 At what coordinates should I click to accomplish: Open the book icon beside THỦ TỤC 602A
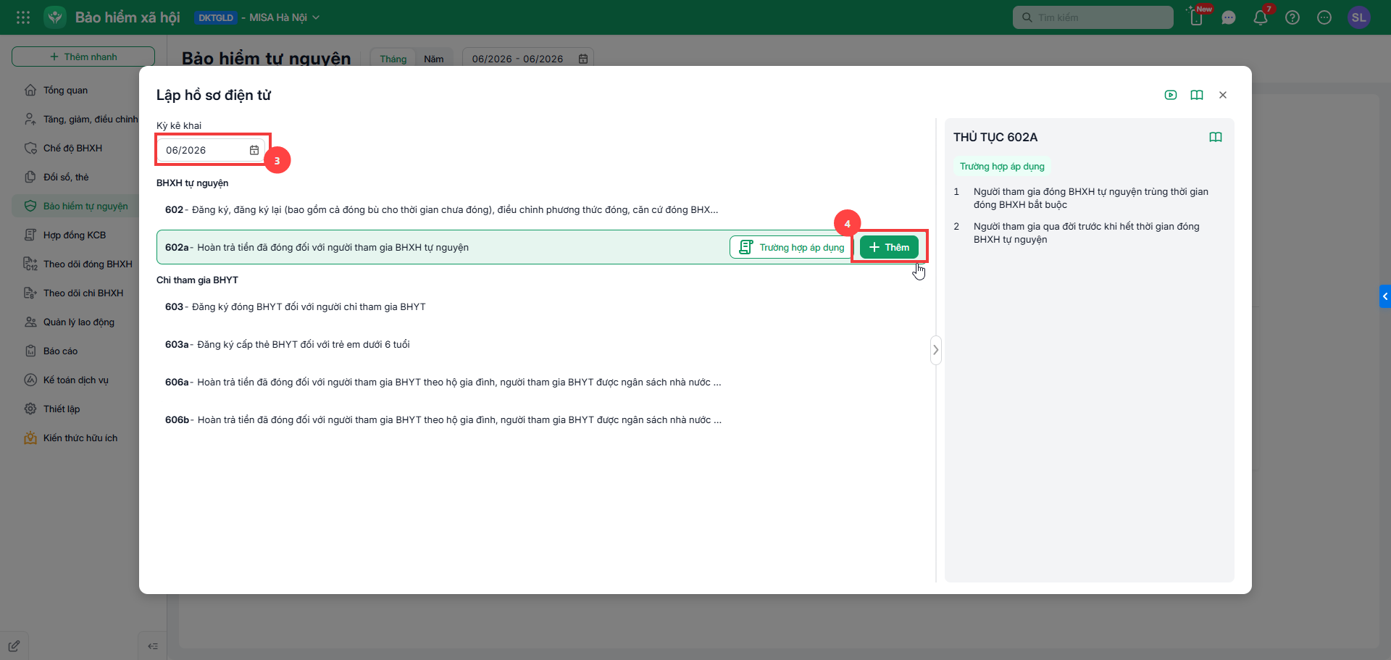[x=1216, y=137]
